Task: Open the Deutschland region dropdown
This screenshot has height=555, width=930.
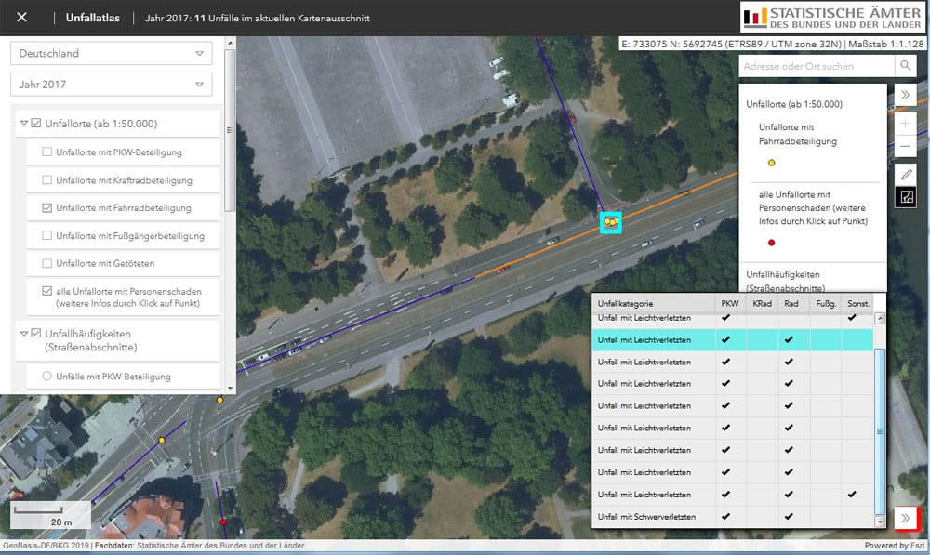Action: tap(111, 54)
